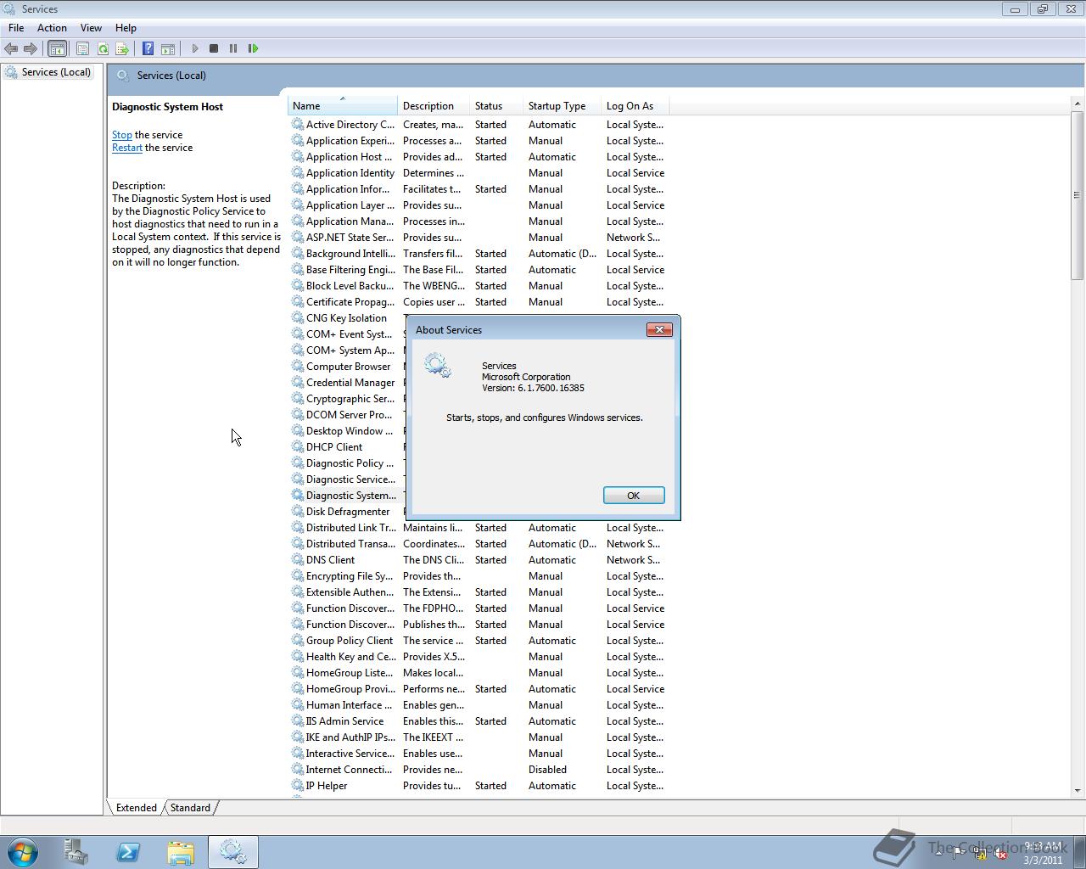Click OK in About Services dialog
This screenshot has width=1086, height=869.
click(x=633, y=496)
